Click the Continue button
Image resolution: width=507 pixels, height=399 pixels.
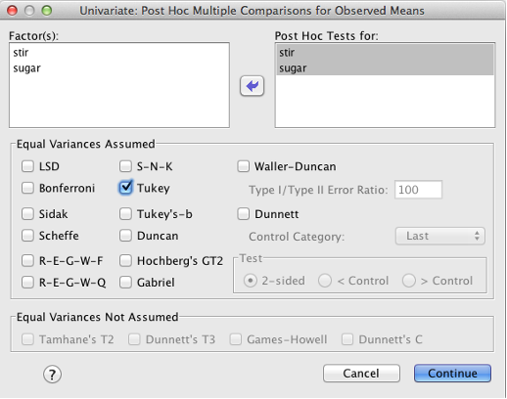452,374
